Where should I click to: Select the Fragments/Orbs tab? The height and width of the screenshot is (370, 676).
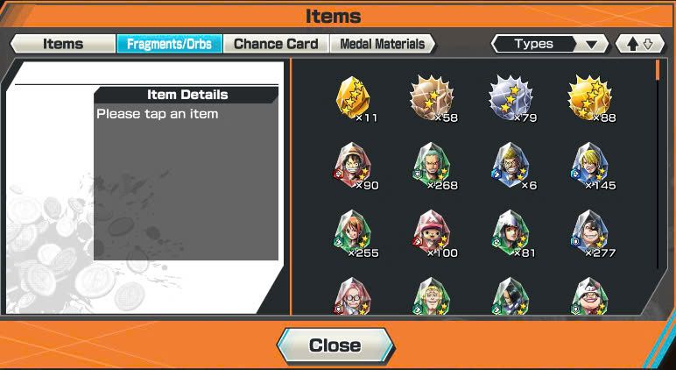pyautogui.click(x=169, y=44)
